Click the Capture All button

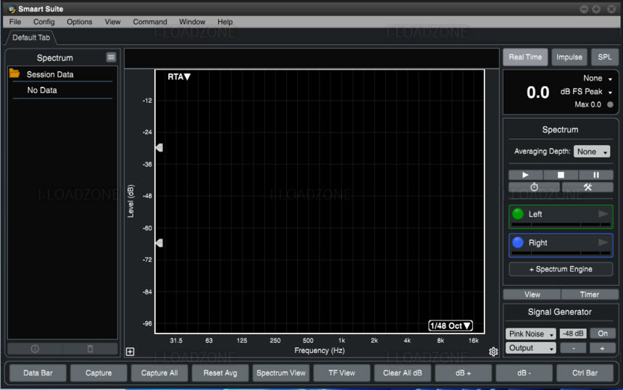(159, 373)
